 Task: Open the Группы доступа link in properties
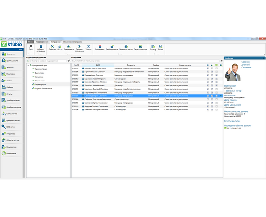(x=232, y=121)
